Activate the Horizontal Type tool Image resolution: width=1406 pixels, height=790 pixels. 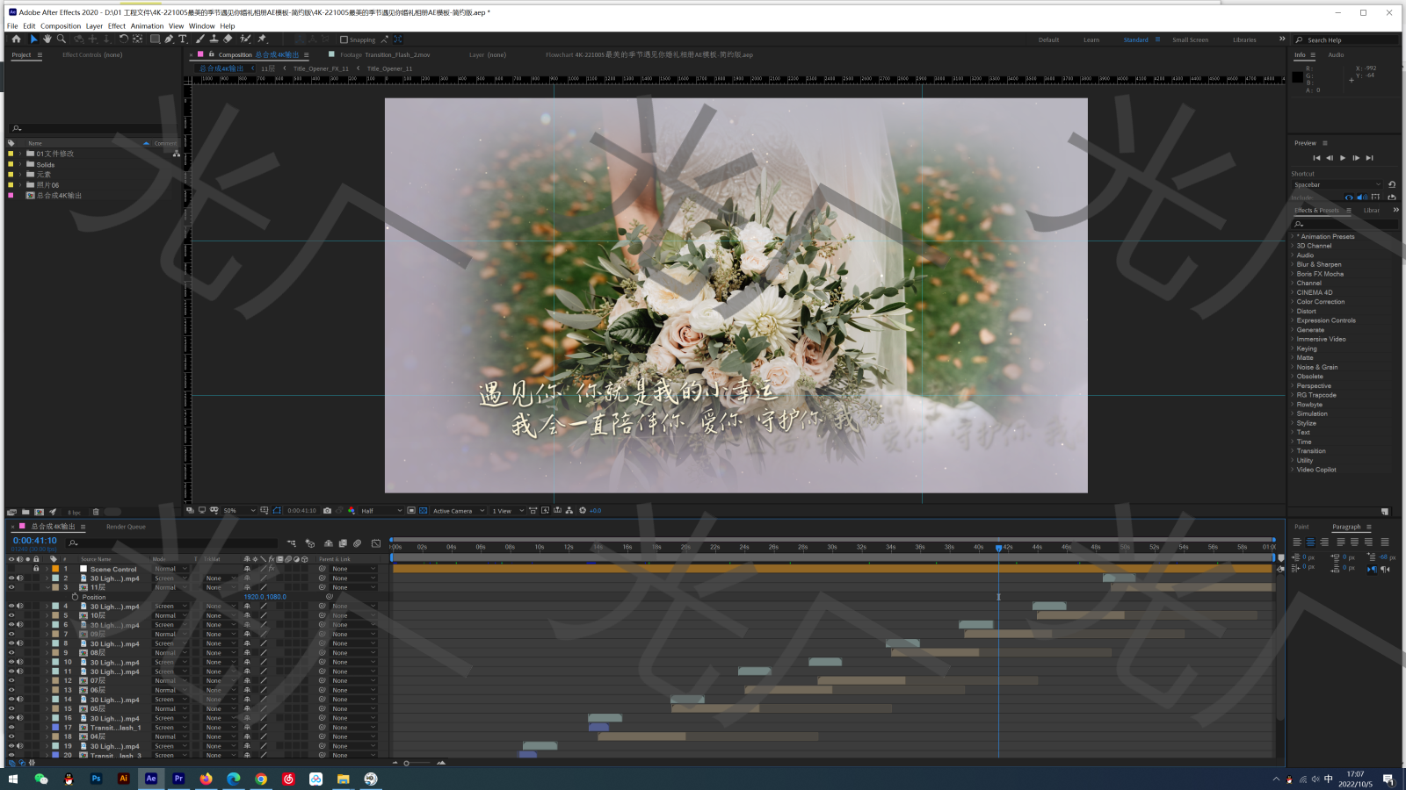(x=183, y=39)
